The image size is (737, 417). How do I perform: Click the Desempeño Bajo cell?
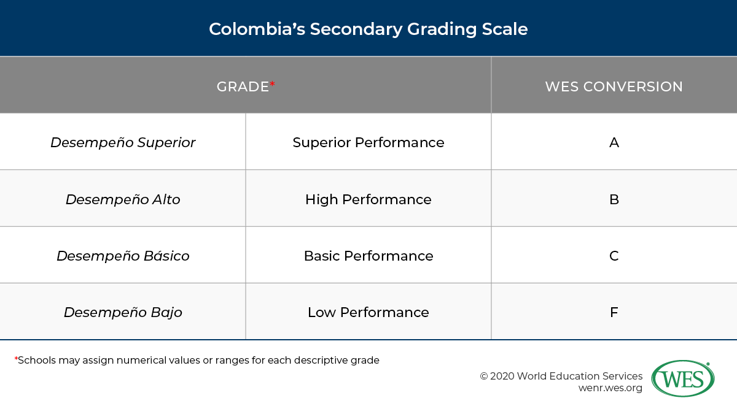123,312
